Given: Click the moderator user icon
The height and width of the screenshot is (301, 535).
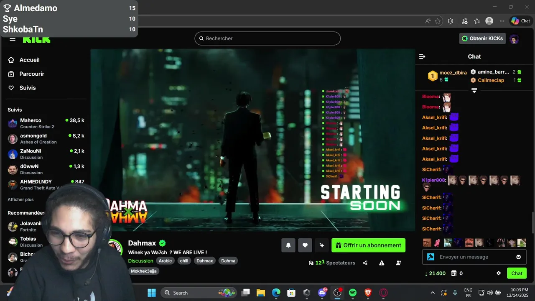Looking at the screenshot, I should (398, 263).
